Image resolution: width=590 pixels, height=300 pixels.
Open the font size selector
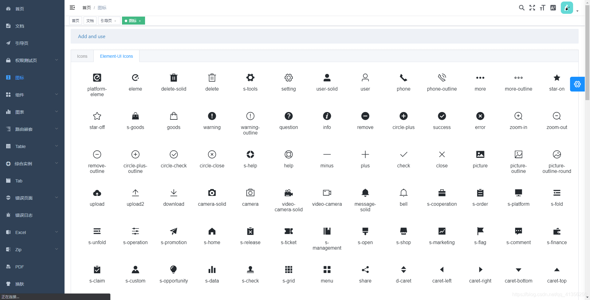[542, 8]
